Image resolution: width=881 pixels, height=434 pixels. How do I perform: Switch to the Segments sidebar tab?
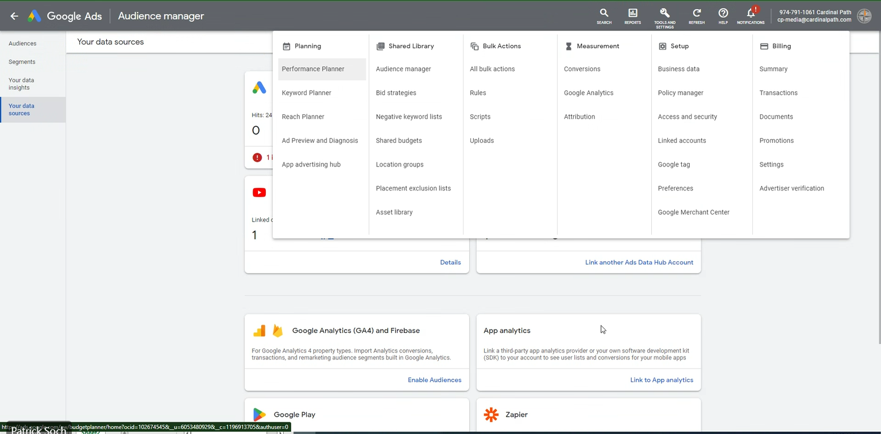click(x=22, y=62)
